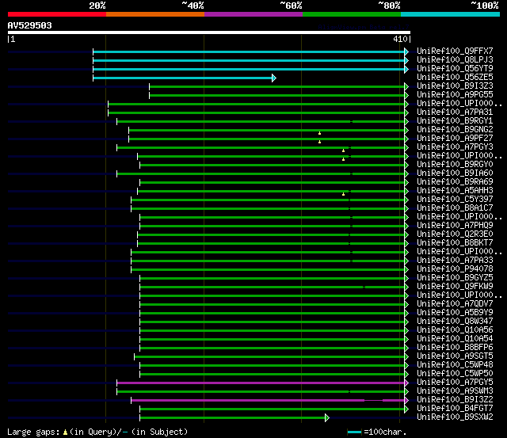This screenshot has height=438, width=507.
Task: Select the UniRef100_A7PA31 label
Action: (x=455, y=112)
